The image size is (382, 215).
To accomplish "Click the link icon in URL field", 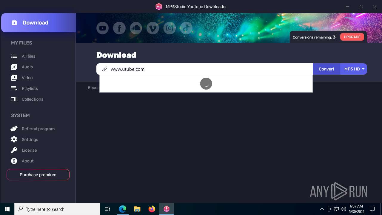I will (105, 69).
